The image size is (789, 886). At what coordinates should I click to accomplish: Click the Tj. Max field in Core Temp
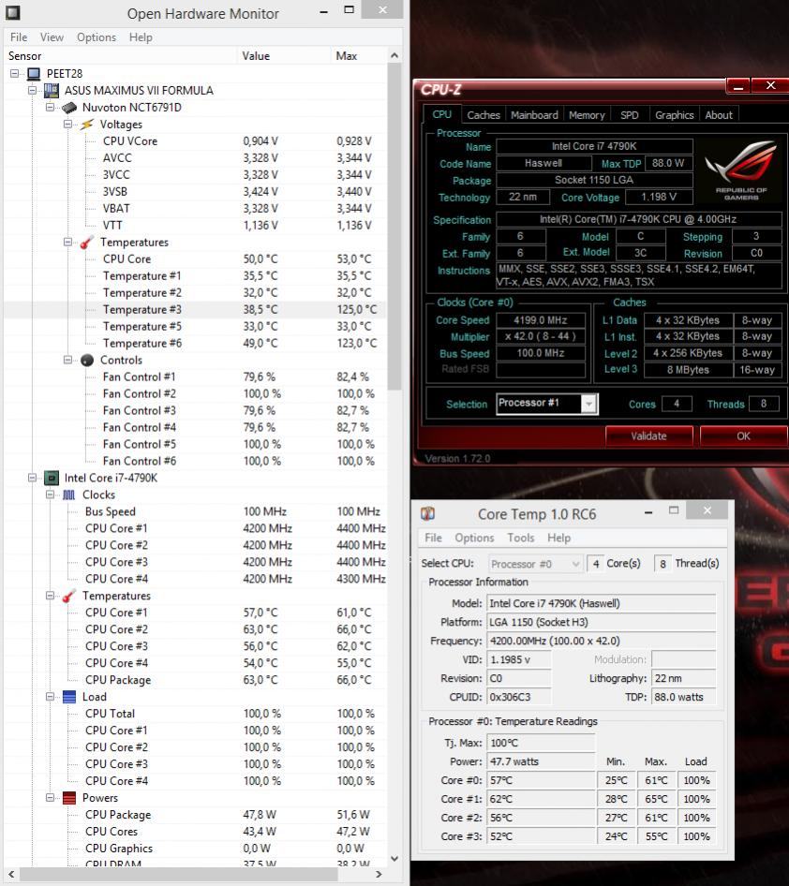[541, 743]
